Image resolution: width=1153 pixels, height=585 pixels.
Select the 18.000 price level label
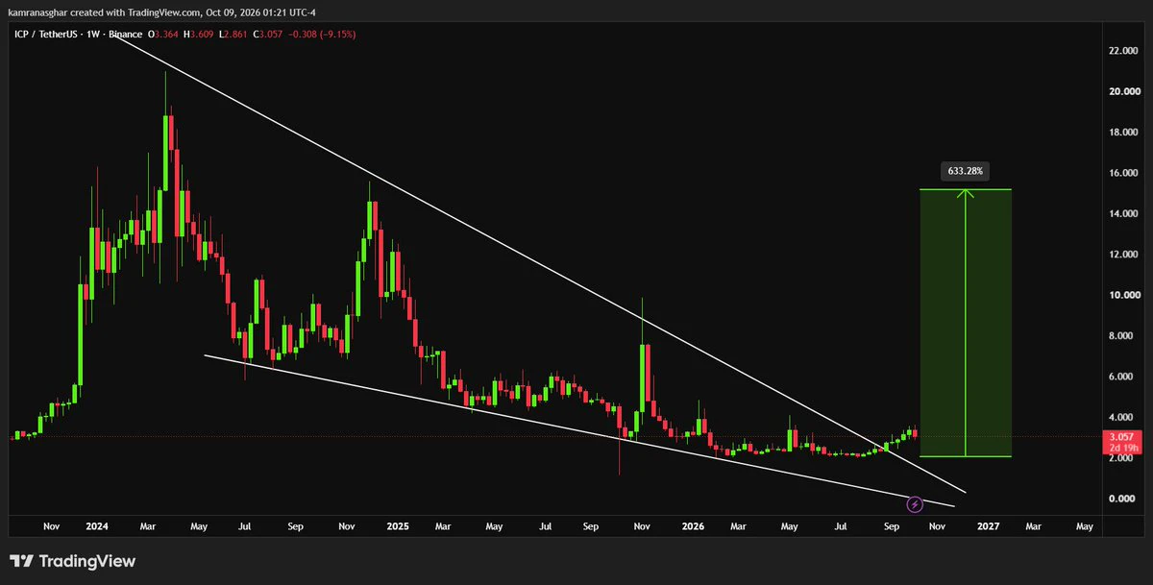(x=1123, y=133)
